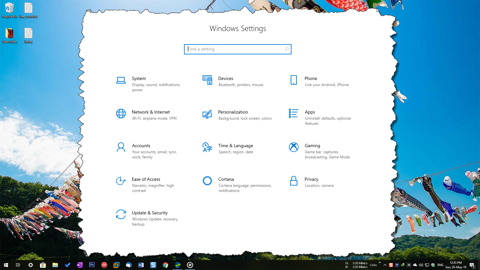The height and width of the screenshot is (270, 480).
Task: Choose the Personalization paintbrush icon
Action: pos(207,114)
